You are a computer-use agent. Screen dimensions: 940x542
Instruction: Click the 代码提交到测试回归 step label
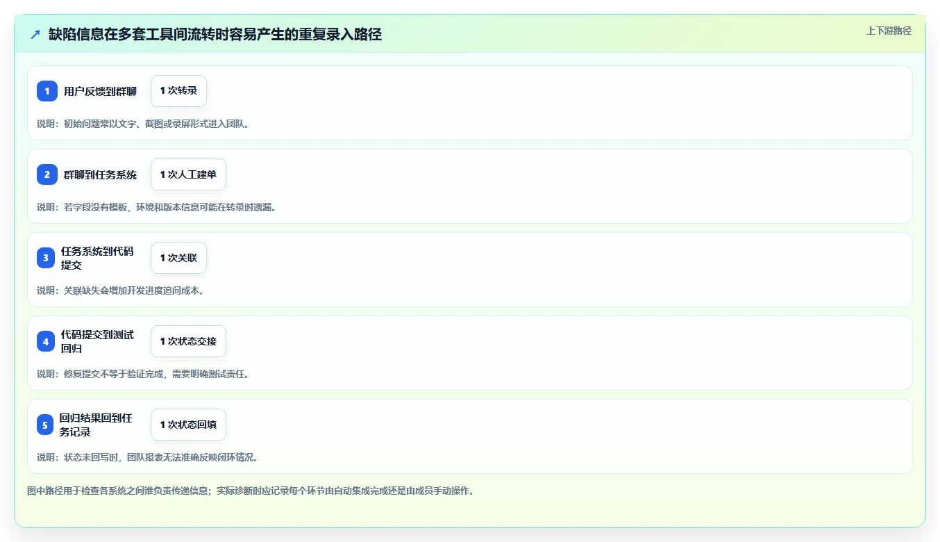click(97, 341)
